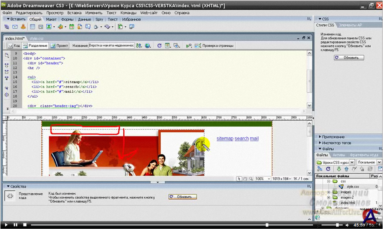
Task: Click the Check In files icon
Action: 362,169
